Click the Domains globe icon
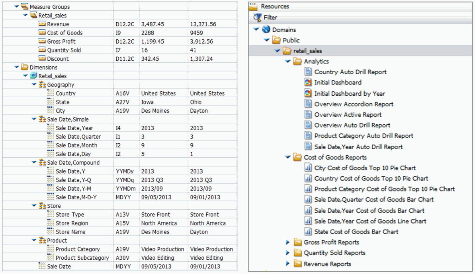The image size is (475, 274). (x=266, y=30)
